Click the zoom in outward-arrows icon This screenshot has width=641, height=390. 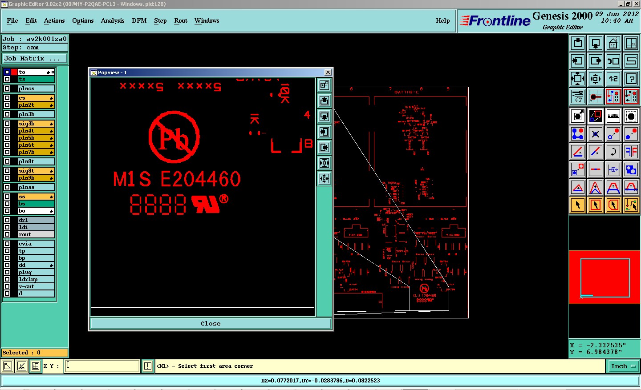(x=578, y=79)
